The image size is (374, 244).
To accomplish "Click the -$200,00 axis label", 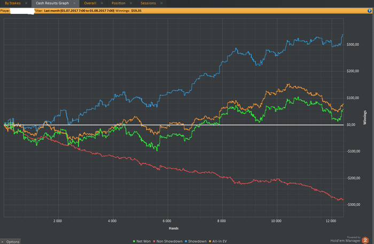I will (353, 178).
